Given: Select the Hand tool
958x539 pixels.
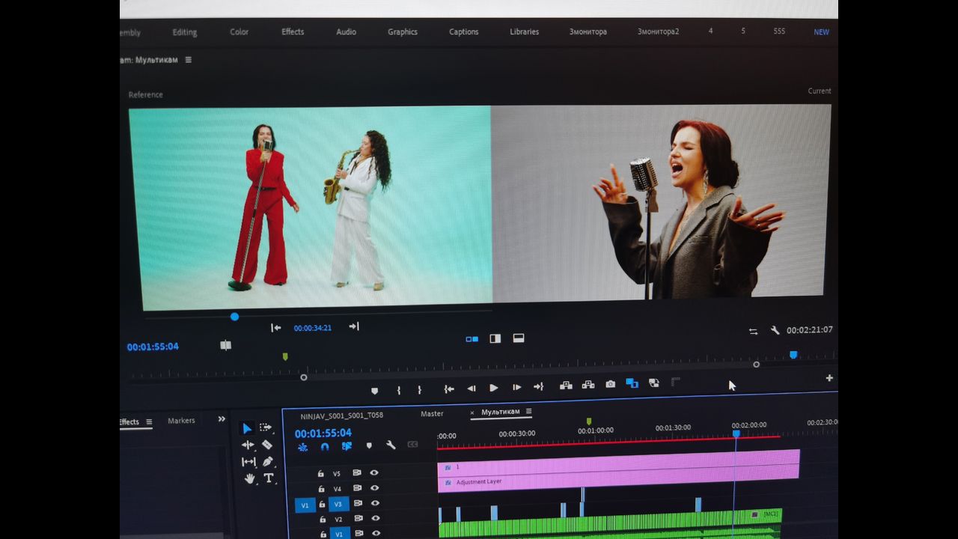Looking at the screenshot, I should point(248,478).
